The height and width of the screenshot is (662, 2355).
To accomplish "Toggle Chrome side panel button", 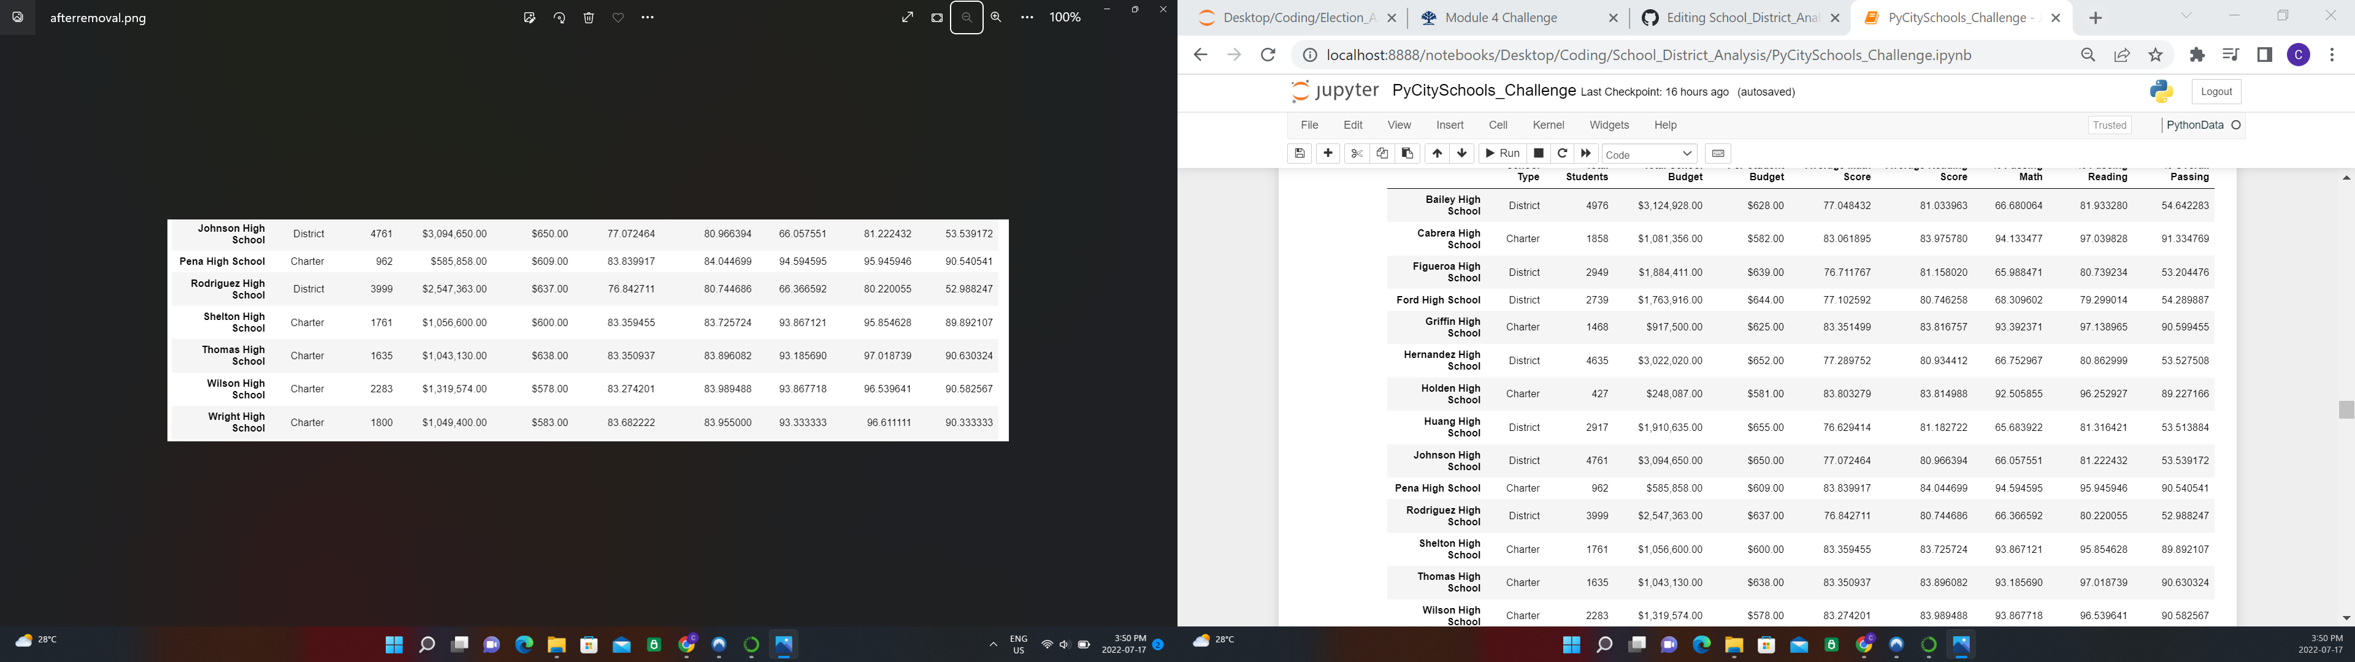I will (x=2264, y=55).
